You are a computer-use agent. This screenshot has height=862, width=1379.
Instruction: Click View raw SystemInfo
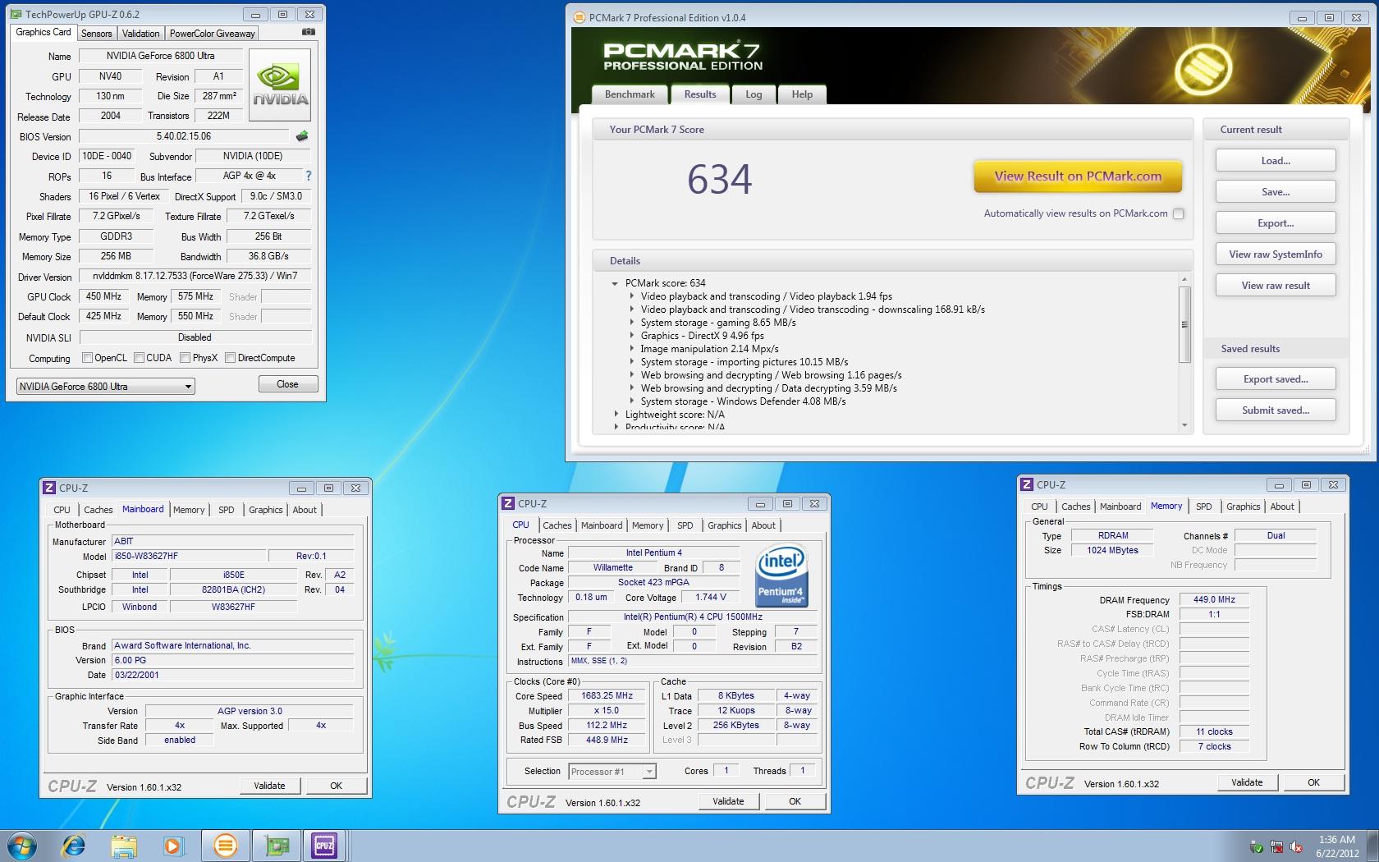click(1276, 254)
